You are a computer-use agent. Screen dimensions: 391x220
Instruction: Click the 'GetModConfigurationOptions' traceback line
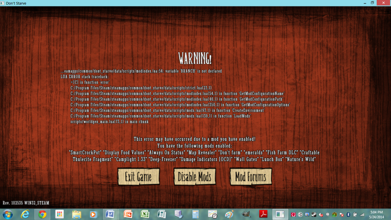pyautogui.click(x=180, y=105)
